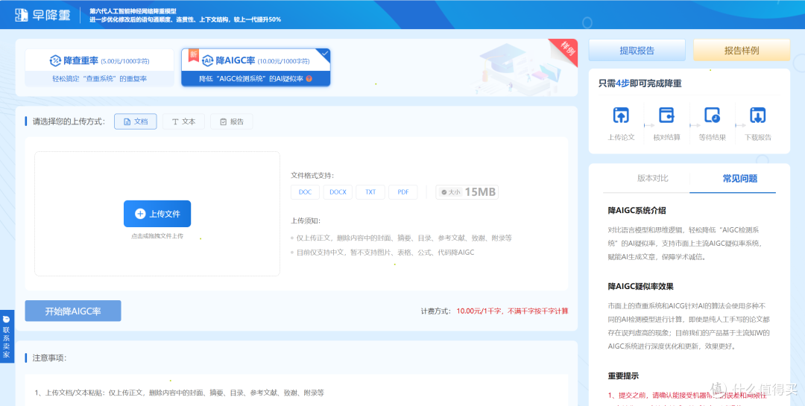Open the 样例 corner ribbon
805x406 pixels.
tap(566, 49)
